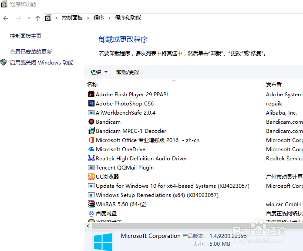Select Adobe Flash Player 29 PPAPI row

132,95
